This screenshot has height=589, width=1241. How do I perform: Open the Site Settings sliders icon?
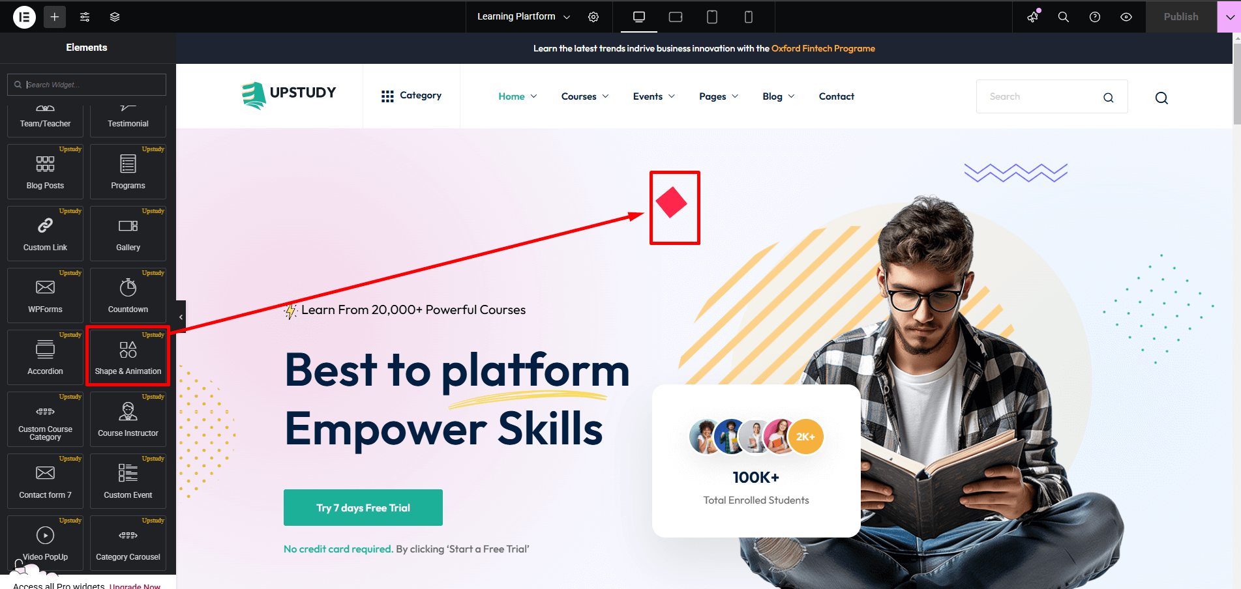tap(85, 17)
